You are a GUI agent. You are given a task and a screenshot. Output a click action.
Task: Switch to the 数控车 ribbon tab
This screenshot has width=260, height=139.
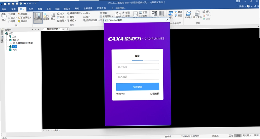67,9
